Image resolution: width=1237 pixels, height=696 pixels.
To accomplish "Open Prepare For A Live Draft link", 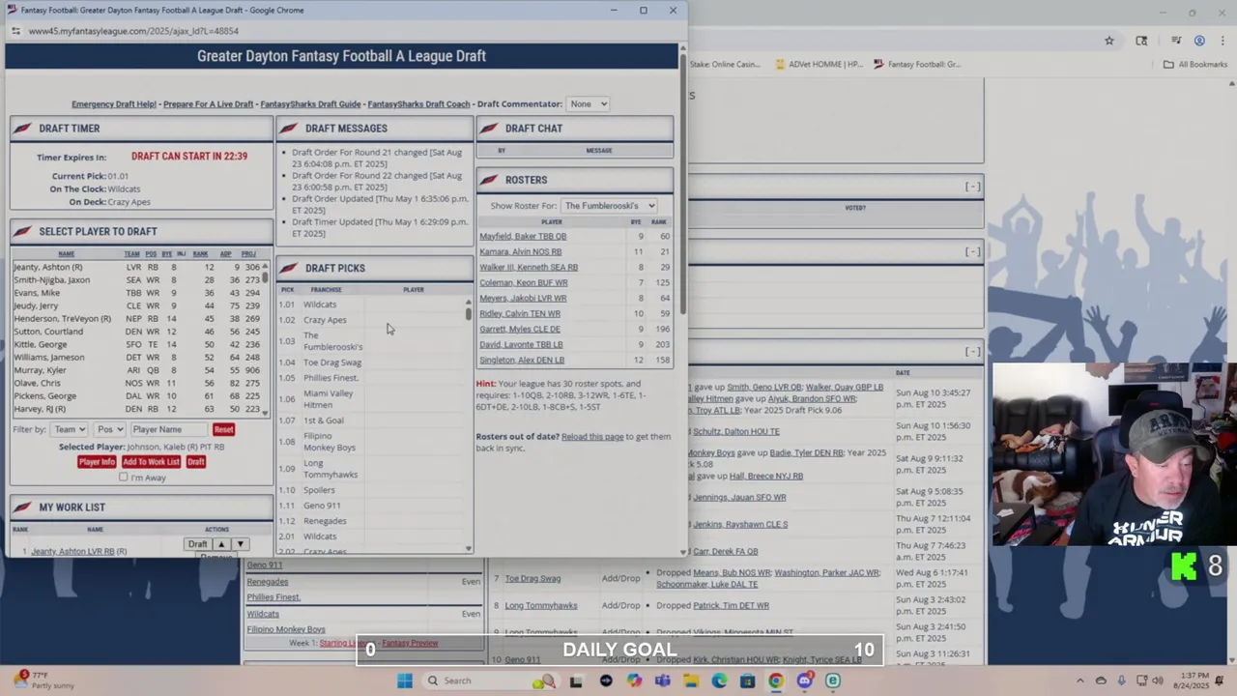I will tap(208, 104).
